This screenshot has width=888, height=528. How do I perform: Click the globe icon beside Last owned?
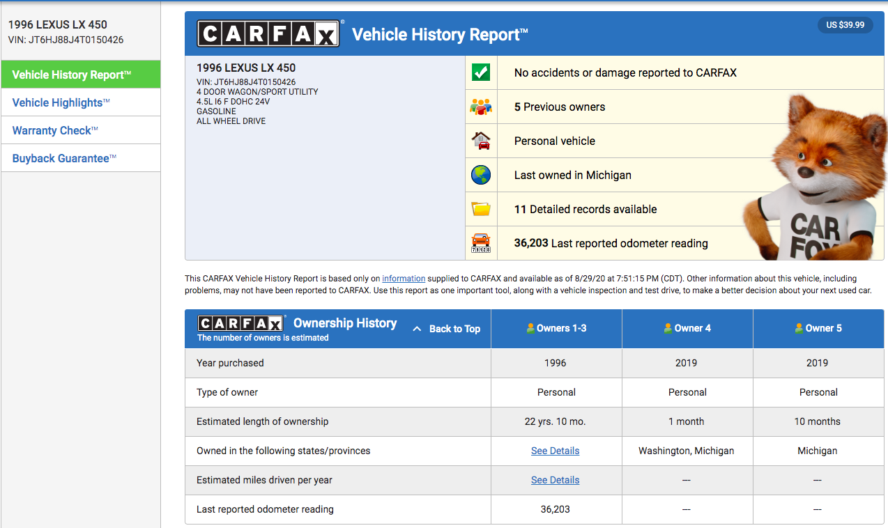tap(481, 175)
